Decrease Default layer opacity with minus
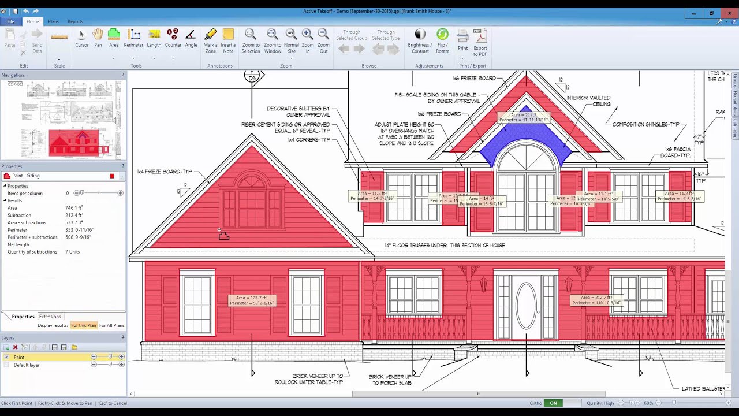This screenshot has width=739, height=416. pyautogui.click(x=94, y=365)
